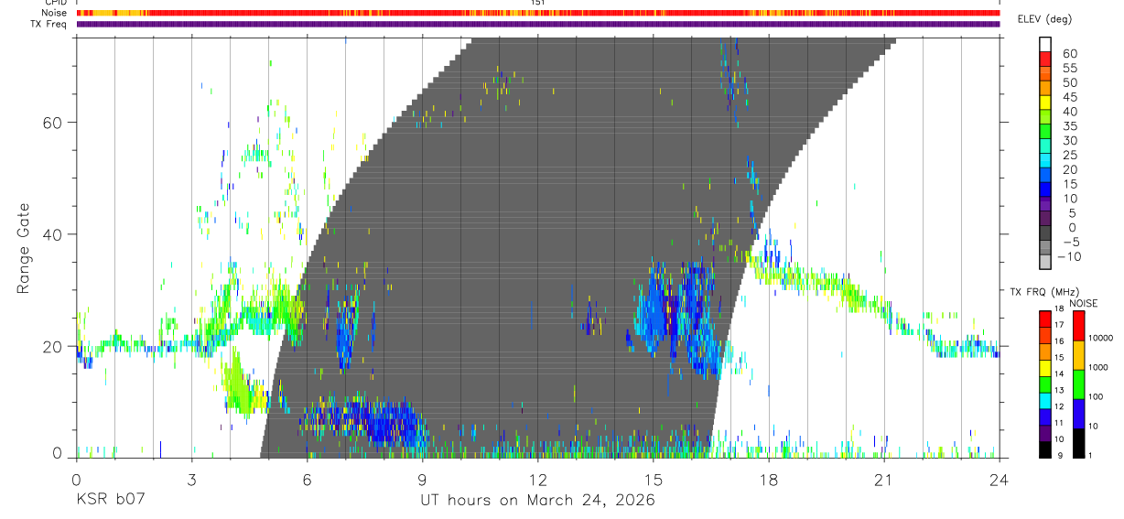1124x519 pixels.
Task: Pick the green segment of the NOISE bar
Action: (x=1079, y=383)
